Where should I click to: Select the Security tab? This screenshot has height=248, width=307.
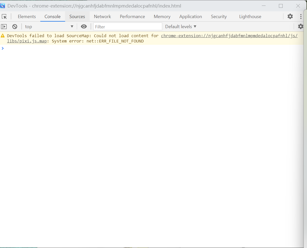click(219, 17)
